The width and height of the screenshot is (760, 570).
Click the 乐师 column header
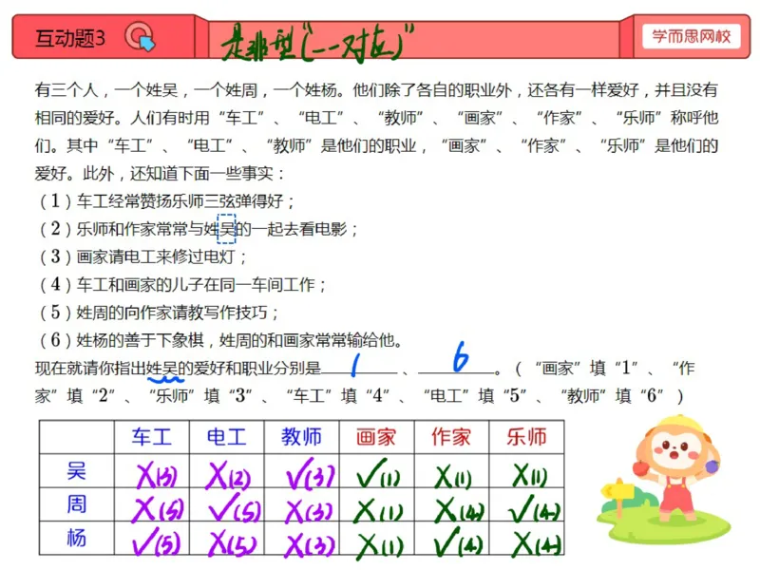(x=527, y=437)
